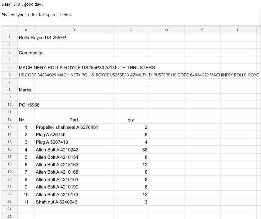Click 'Propeller shaft seal A 6376451' cell
261x219 pixels.
pyautogui.click(x=67, y=127)
